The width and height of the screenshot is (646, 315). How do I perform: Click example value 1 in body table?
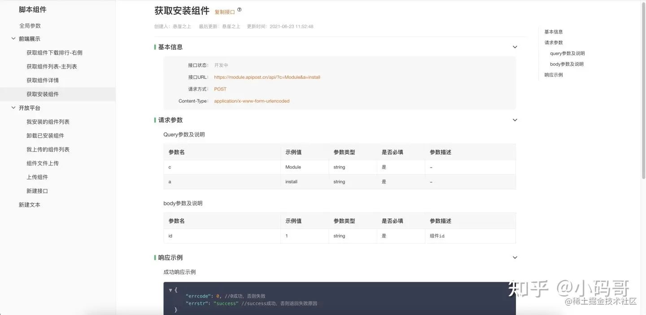[x=287, y=236]
